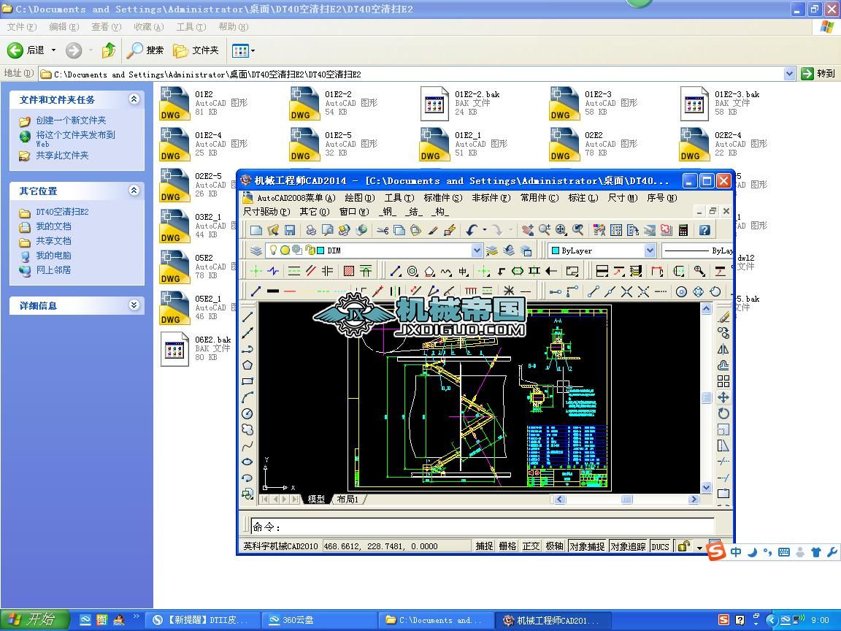This screenshot has height=631, width=841.
Task: Open the calculator tool in CAD toolbar
Action: click(x=683, y=230)
